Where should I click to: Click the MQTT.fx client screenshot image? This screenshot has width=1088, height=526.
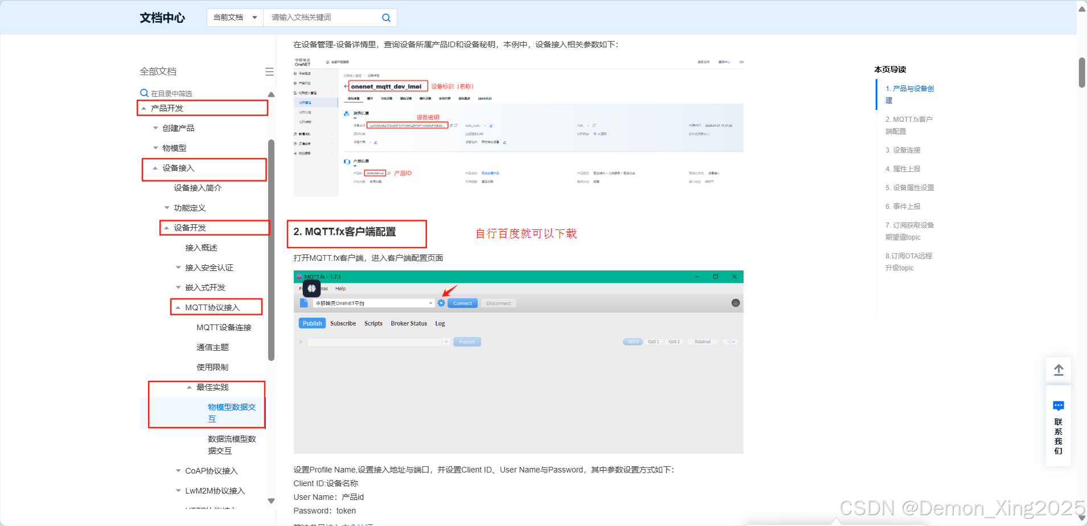coord(518,362)
